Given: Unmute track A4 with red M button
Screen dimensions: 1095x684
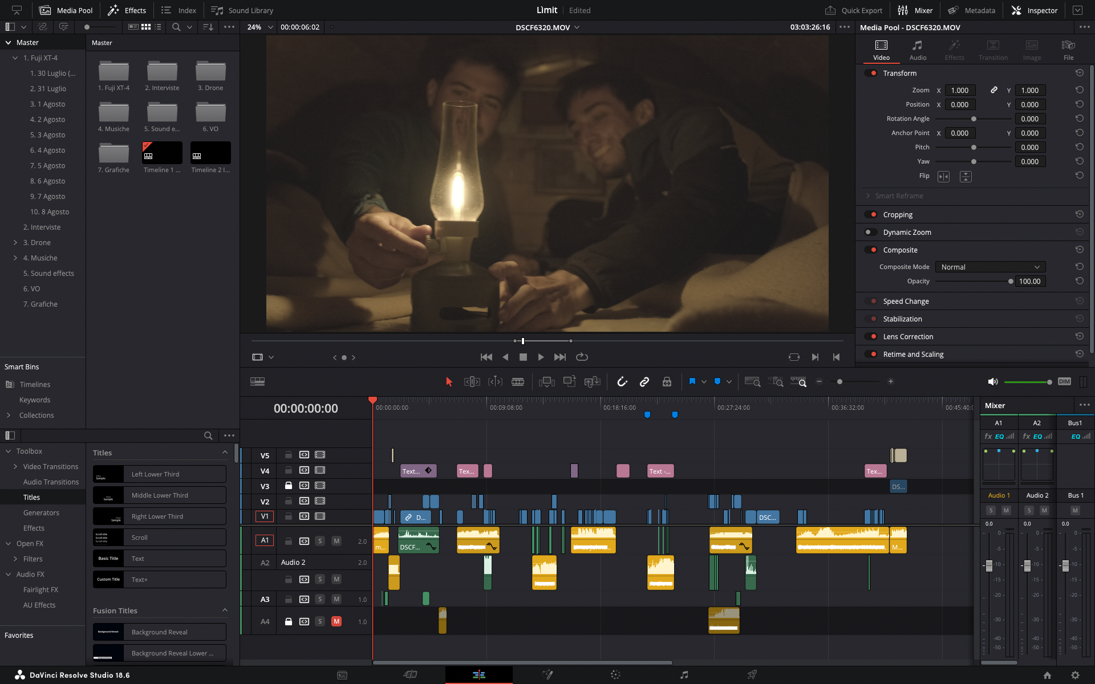Looking at the screenshot, I should [x=336, y=622].
